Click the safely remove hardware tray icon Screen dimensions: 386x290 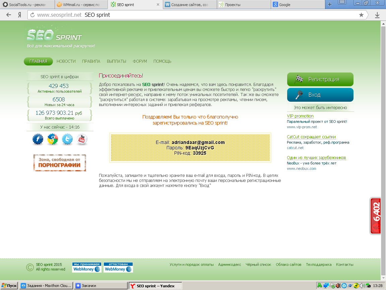coord(368,285)
